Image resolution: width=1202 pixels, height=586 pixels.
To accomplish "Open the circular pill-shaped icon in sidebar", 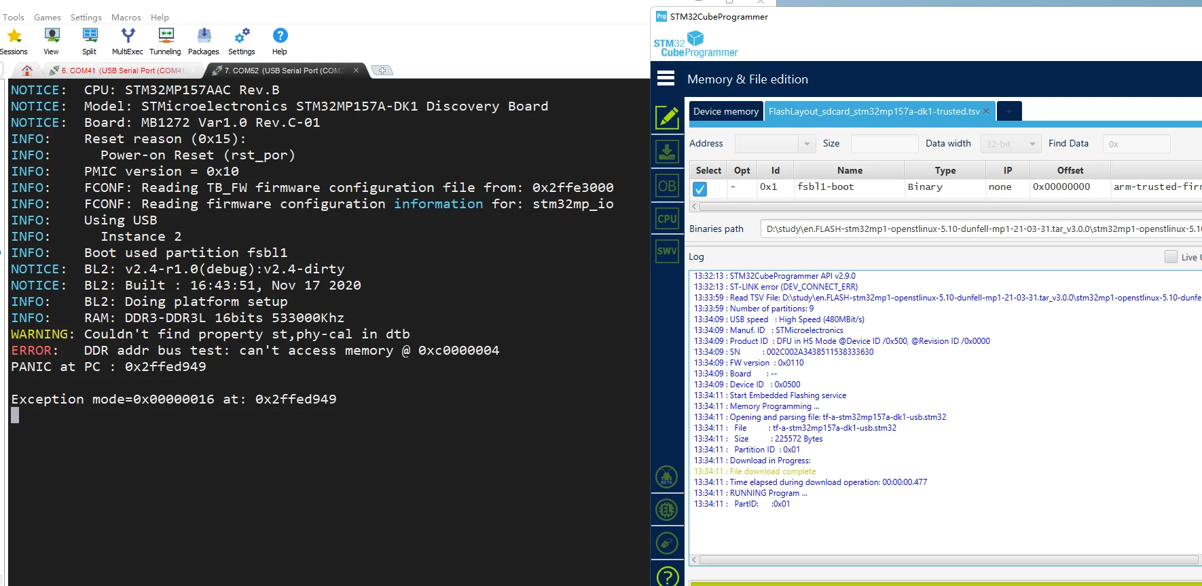I will (x=667, y=543).
